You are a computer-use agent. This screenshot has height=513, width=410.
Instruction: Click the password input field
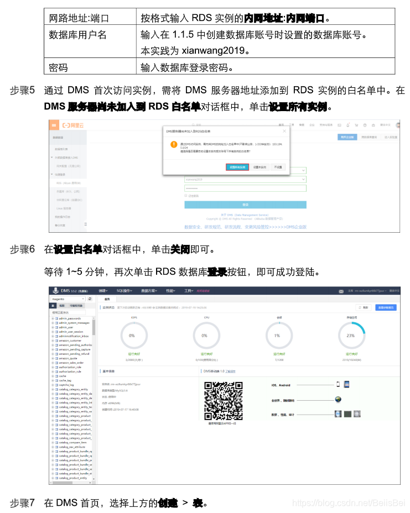click(x=245, y=188)
